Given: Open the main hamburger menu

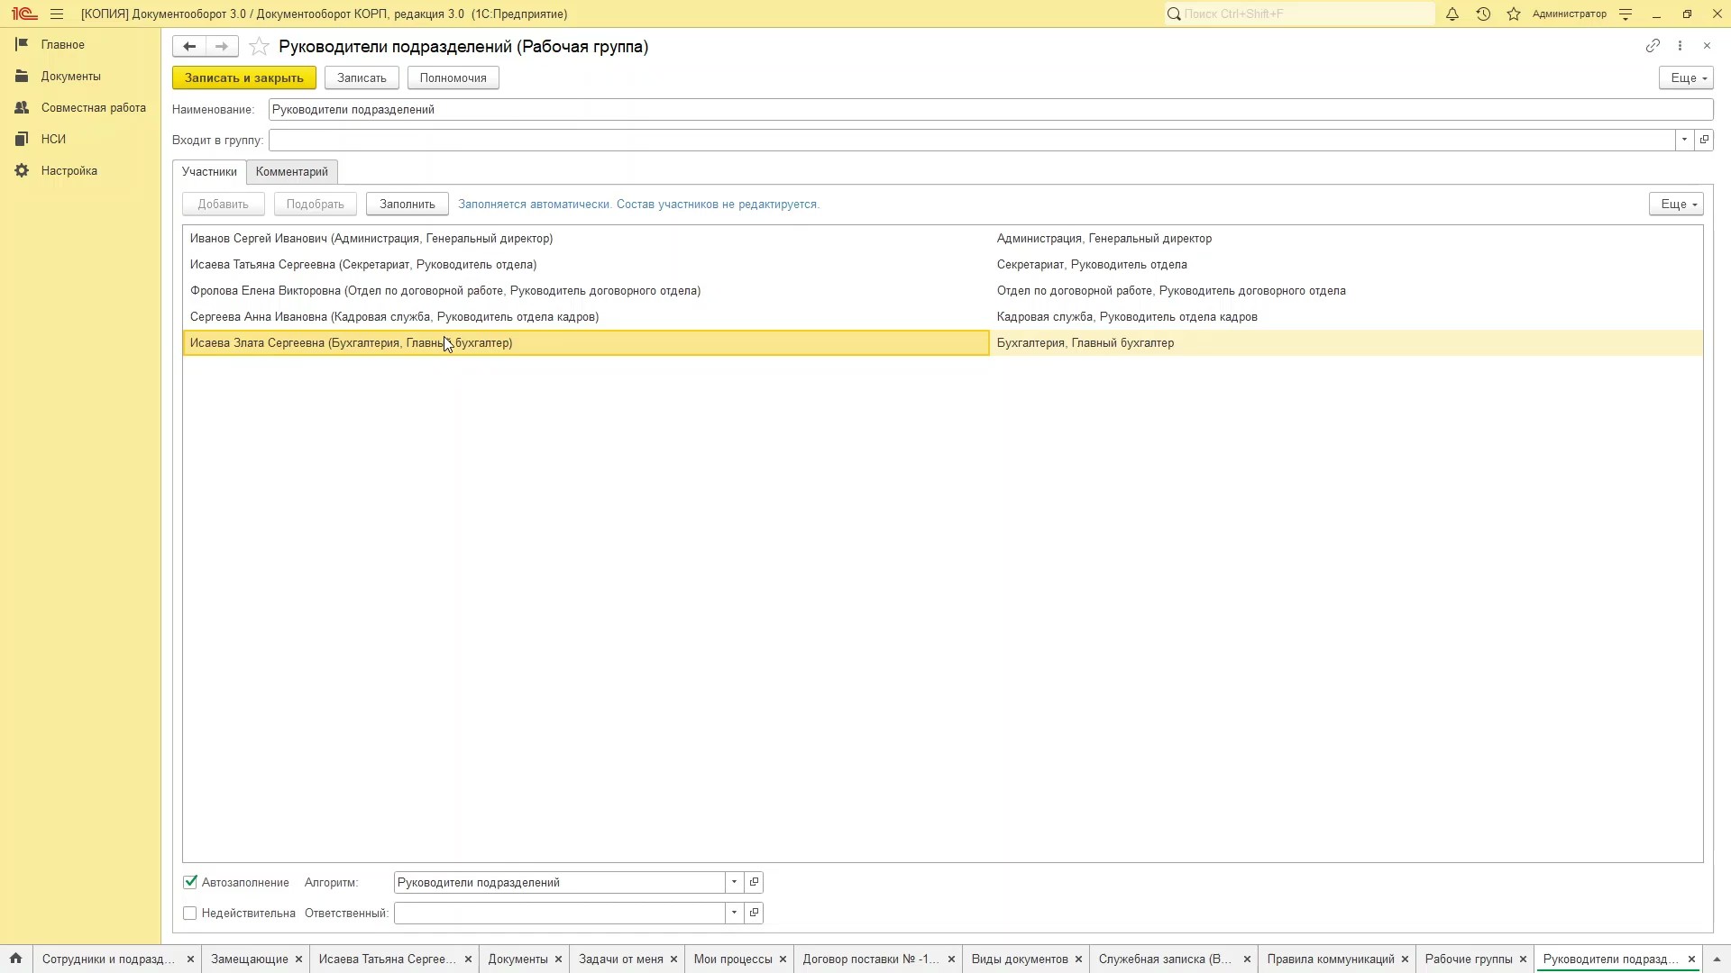Looking at the screenshot, I should 57,14.
